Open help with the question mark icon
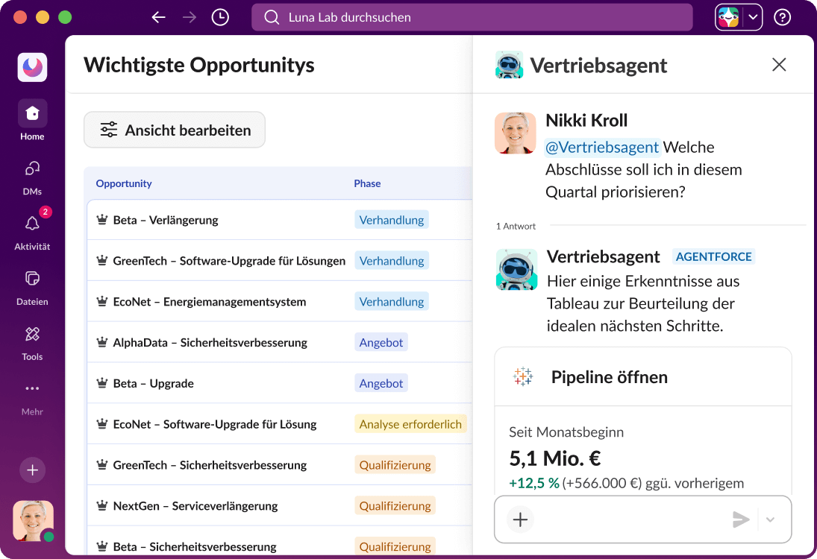This screenshot has height=559, width=817. [x=781, y=16]
